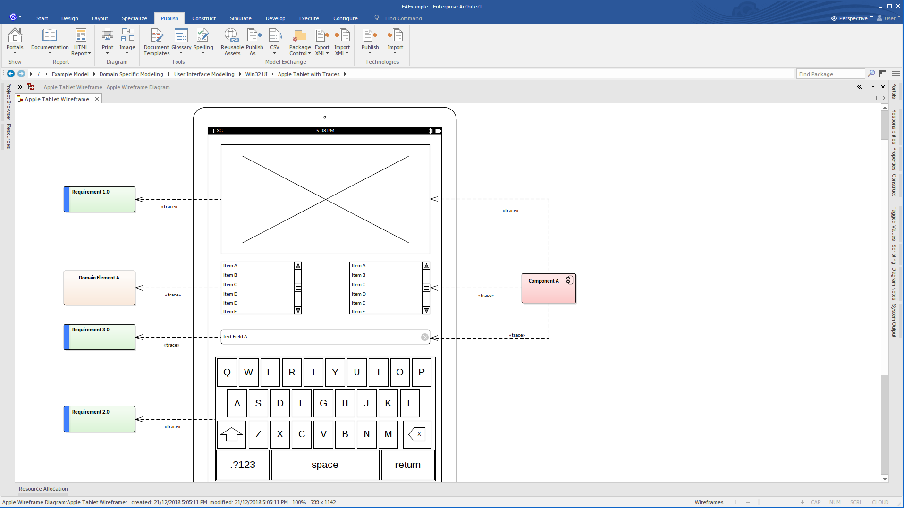The width and height of the screenshot is (904, 508).
Task: Close the Apple Tablet Wireframe tab
Action: 97,99
